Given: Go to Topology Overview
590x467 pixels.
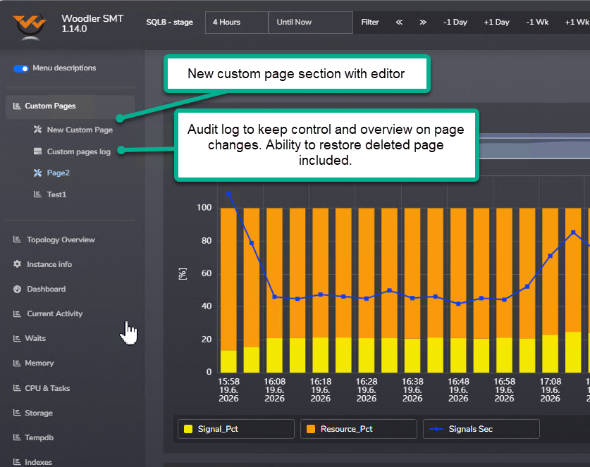Looking at the screenshot, I should [61, 240].
